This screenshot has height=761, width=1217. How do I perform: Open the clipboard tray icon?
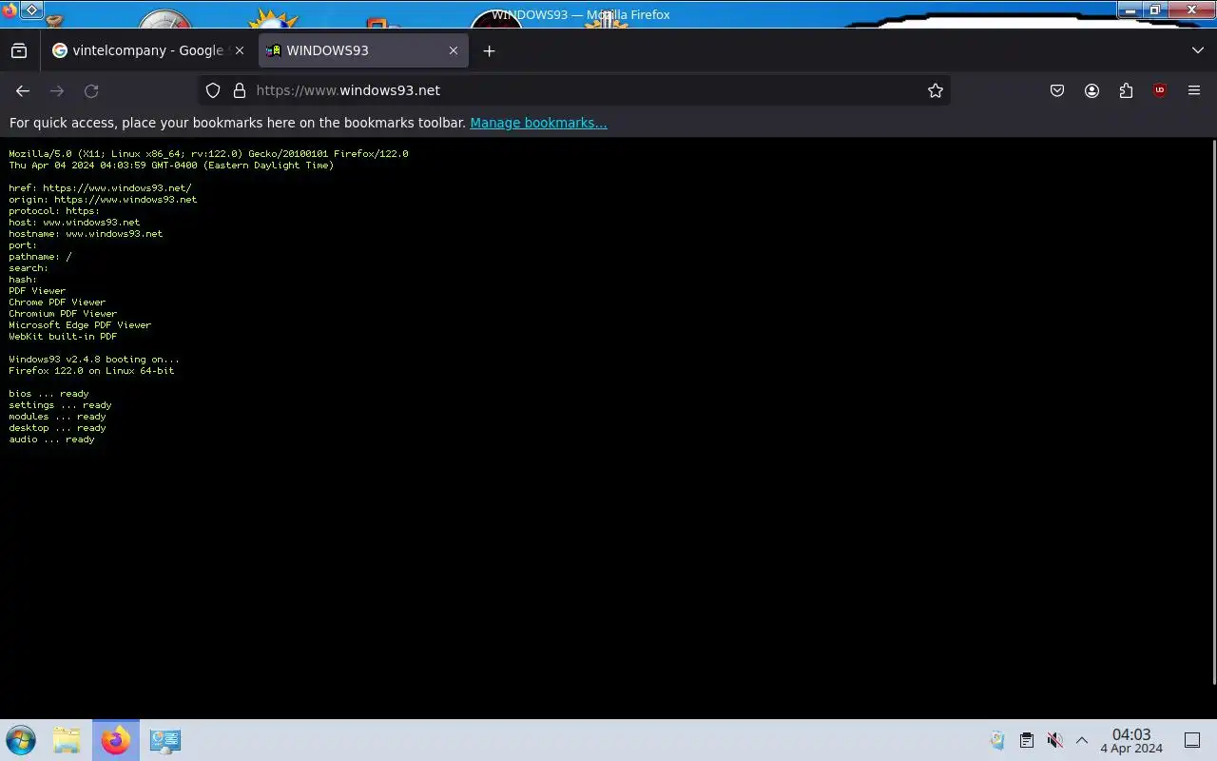point(1026,740)
